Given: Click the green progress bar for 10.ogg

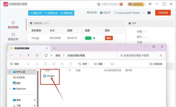Looking at the screenshot, I should 88,38.
